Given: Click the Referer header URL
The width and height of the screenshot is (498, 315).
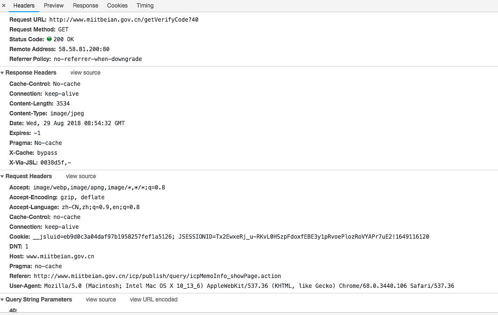Looking at the screenshot, I should [x=157, y=276].
